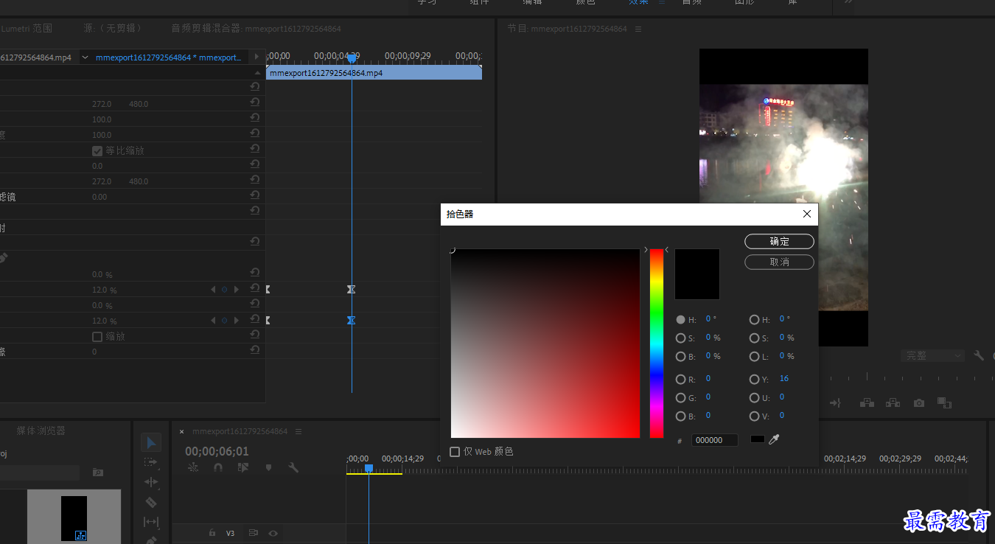Select project panel clip thumbnail
995x544 pixels.
[74, 517]
